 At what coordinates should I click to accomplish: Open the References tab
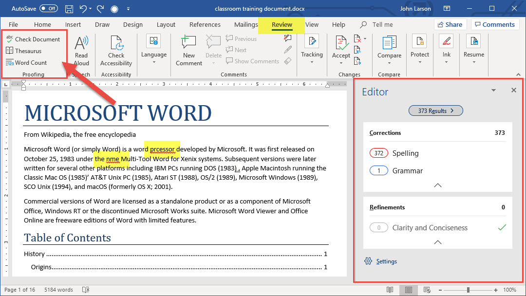coord(205,24)
